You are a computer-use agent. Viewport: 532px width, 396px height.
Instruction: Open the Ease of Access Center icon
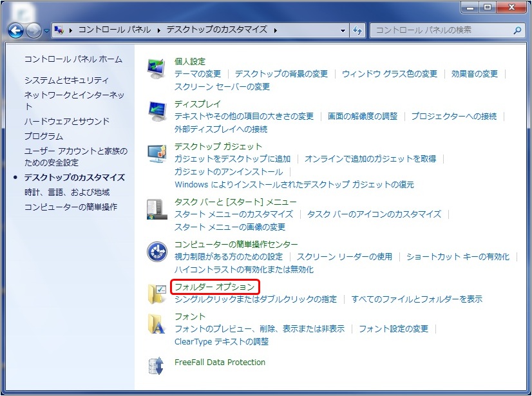coord(157,251)
